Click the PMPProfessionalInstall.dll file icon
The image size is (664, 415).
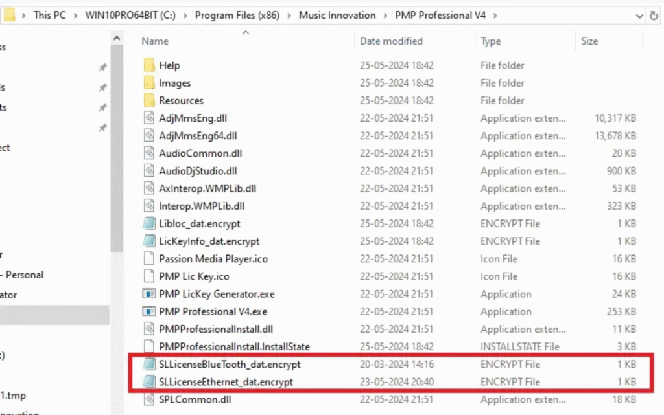(149, 329)
